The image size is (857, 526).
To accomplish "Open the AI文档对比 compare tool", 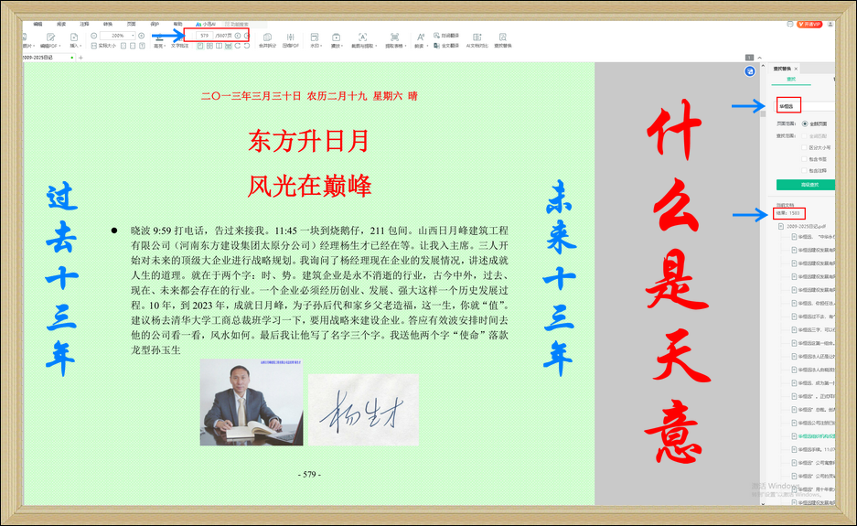I will pyautogui.click(x=477, y=39).
